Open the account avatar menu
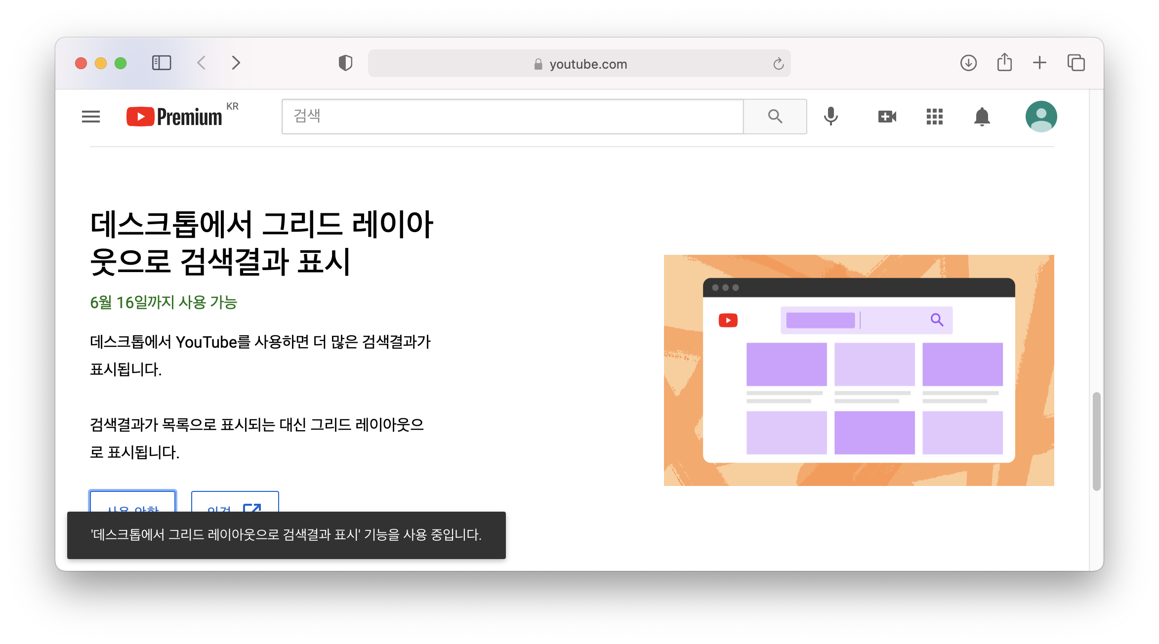The width and height of the screenshot is (1159, 644). pos(1041,117)
